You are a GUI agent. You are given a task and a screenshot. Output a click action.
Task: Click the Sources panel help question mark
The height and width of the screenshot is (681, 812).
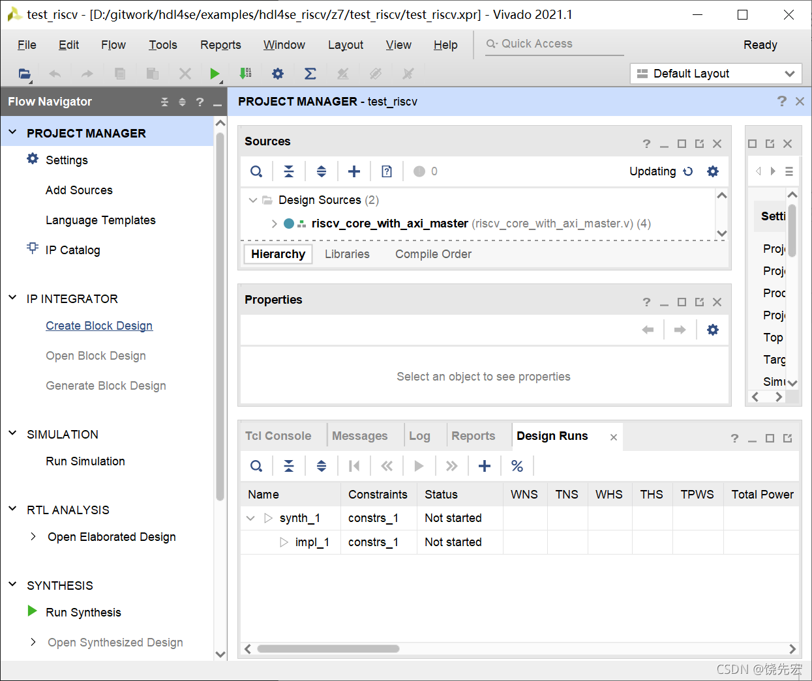[646, 143]
